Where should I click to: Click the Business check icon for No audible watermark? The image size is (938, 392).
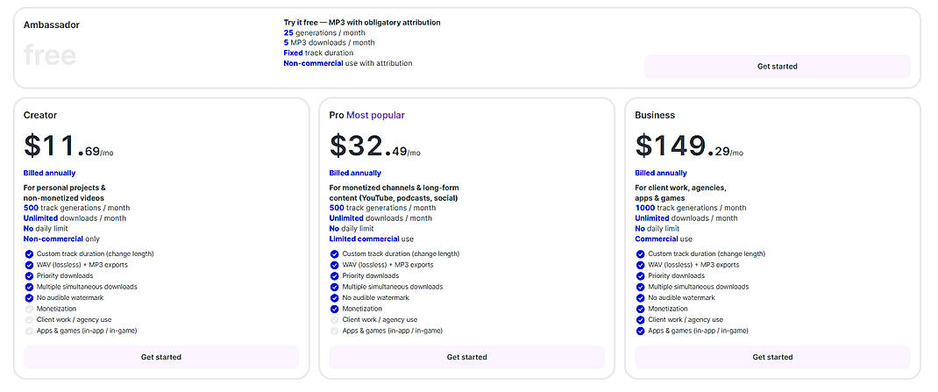640,298
